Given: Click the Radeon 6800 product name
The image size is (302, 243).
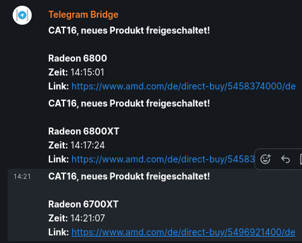Looking at the screenshot, I should click(77, 58).
